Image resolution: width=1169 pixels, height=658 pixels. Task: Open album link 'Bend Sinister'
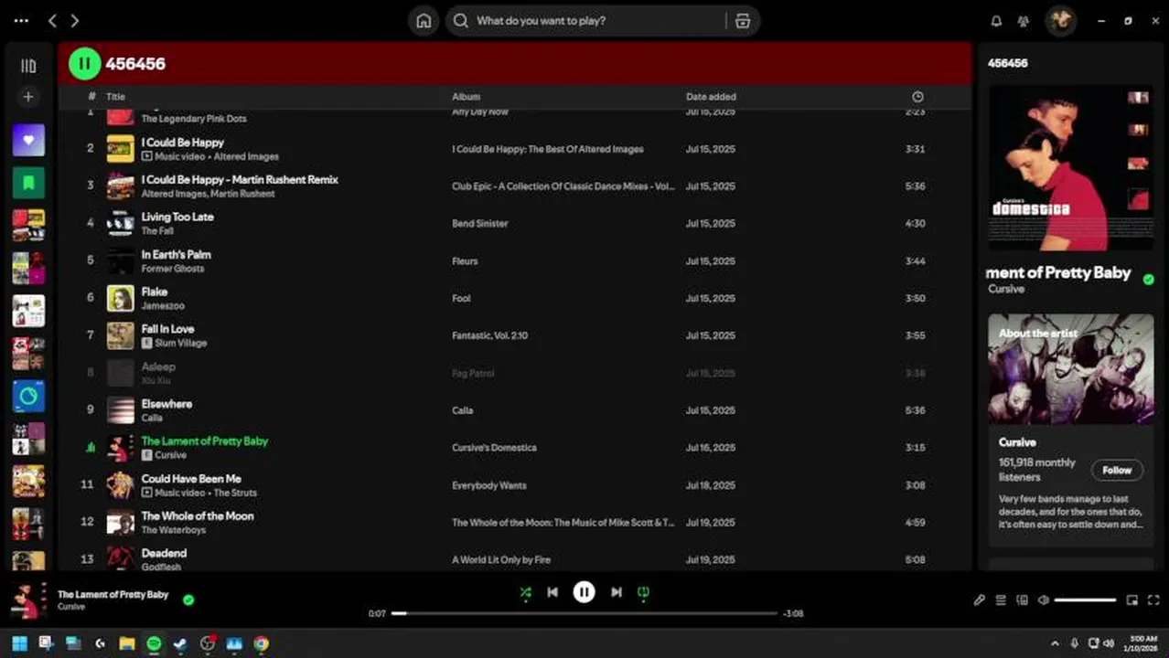pos(479,224)
